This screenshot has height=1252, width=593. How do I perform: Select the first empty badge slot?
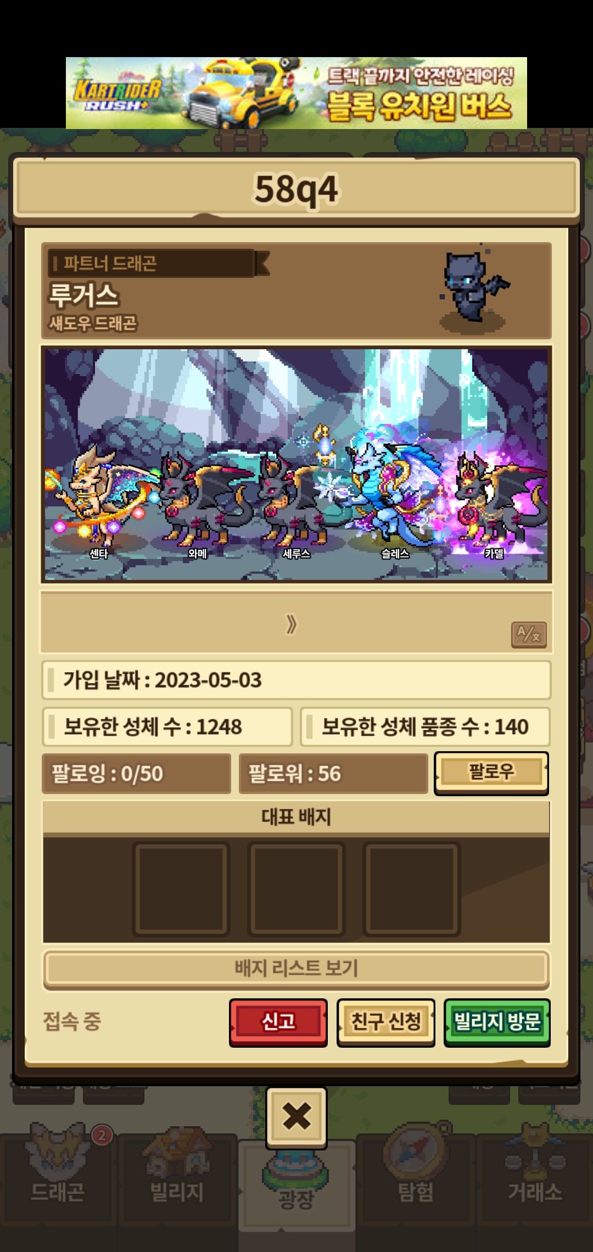[x=181, y=889]
